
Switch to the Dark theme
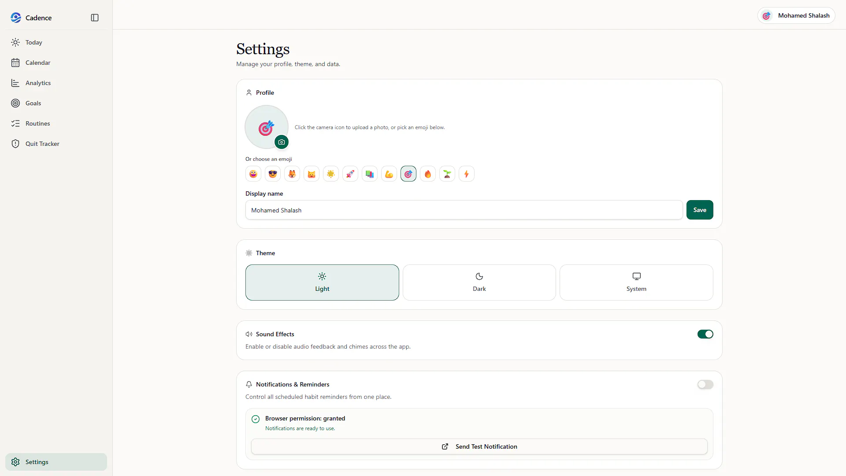(x=479, y=283)
